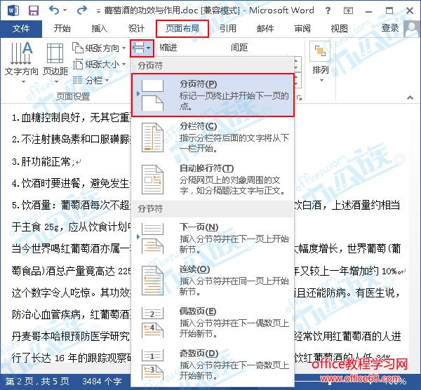
Task: Select the 页面布局 tab
Action: [182, 29]
